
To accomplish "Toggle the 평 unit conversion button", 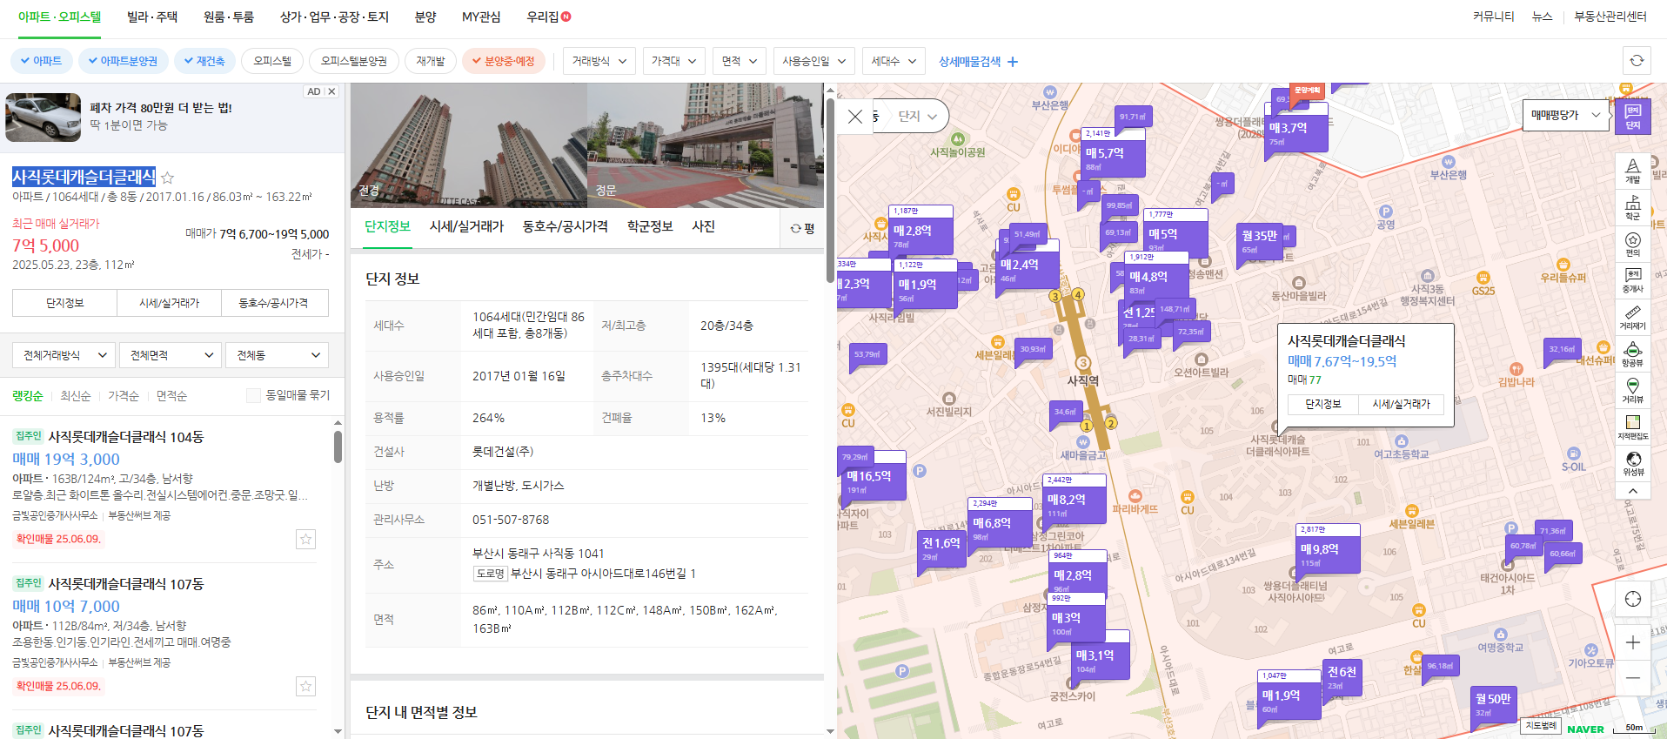I will 802,228.
